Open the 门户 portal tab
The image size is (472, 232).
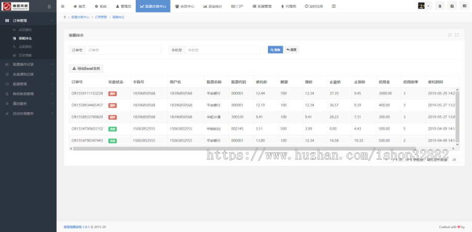point(237,6)
